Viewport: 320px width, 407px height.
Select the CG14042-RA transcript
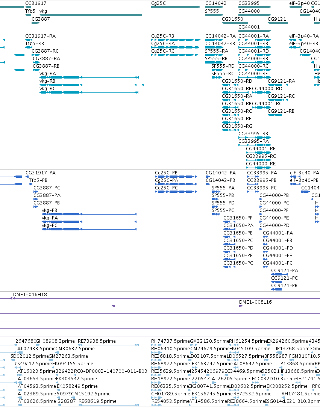point(214,40)
